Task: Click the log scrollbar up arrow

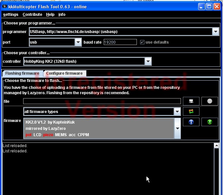Action: click(216, 145)
